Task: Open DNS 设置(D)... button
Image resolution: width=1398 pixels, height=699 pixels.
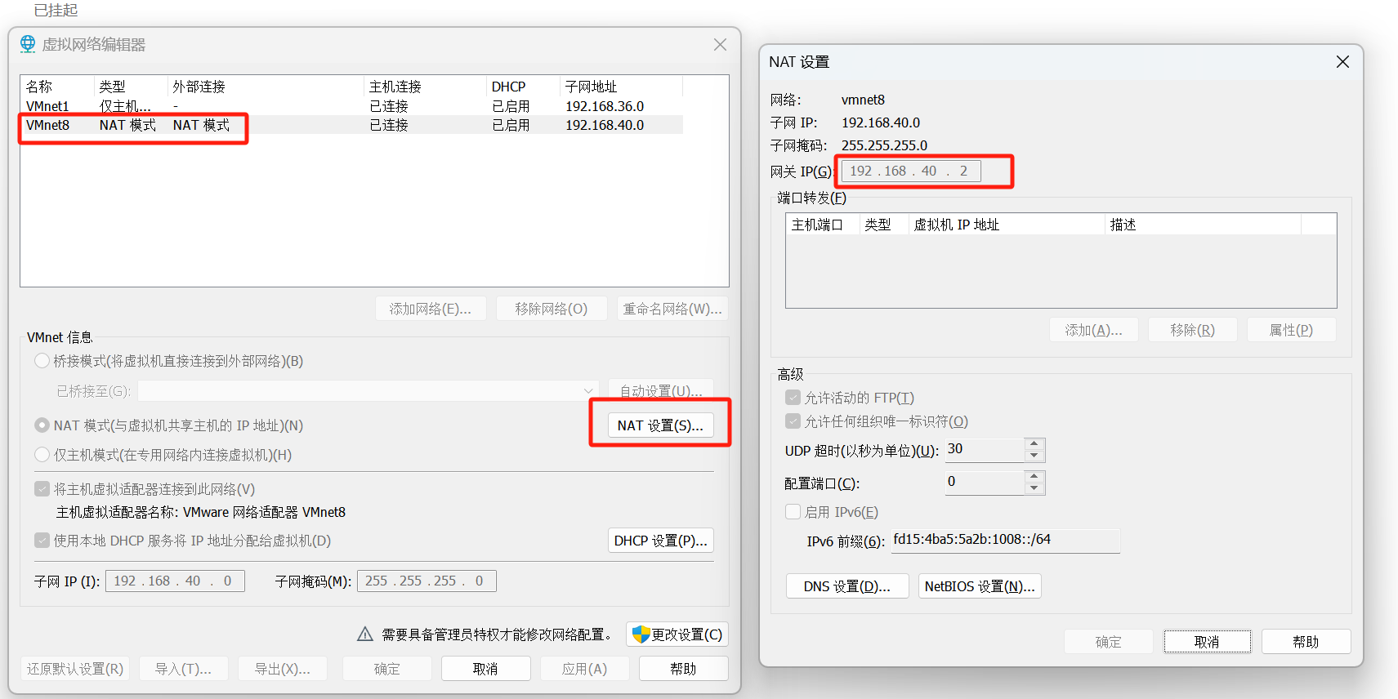Action: click(847, 586)
